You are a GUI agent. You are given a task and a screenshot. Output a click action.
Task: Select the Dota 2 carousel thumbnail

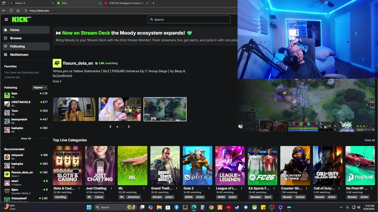tap(165, 109)
